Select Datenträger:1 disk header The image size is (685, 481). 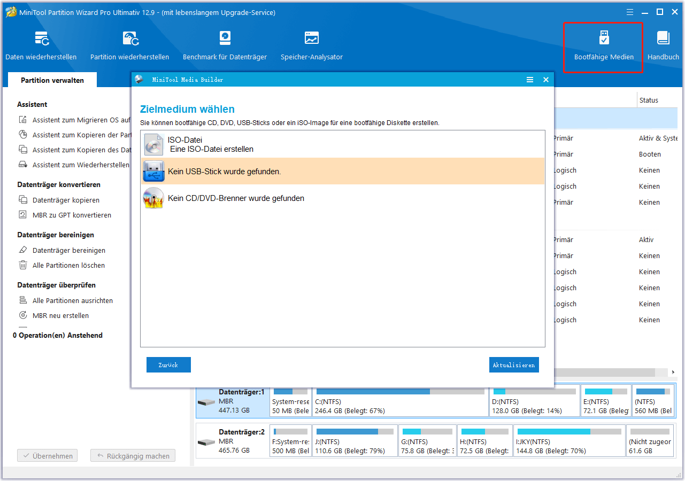(232, 401)
